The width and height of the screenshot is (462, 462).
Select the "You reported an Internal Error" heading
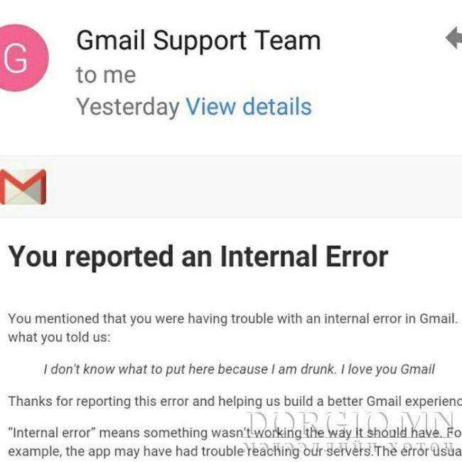198,257
